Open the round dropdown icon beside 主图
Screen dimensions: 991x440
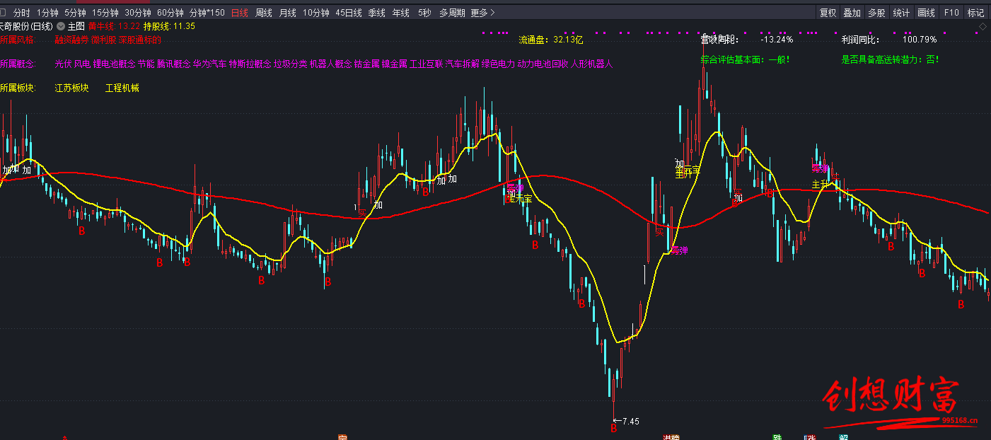(x=61, y=26)
